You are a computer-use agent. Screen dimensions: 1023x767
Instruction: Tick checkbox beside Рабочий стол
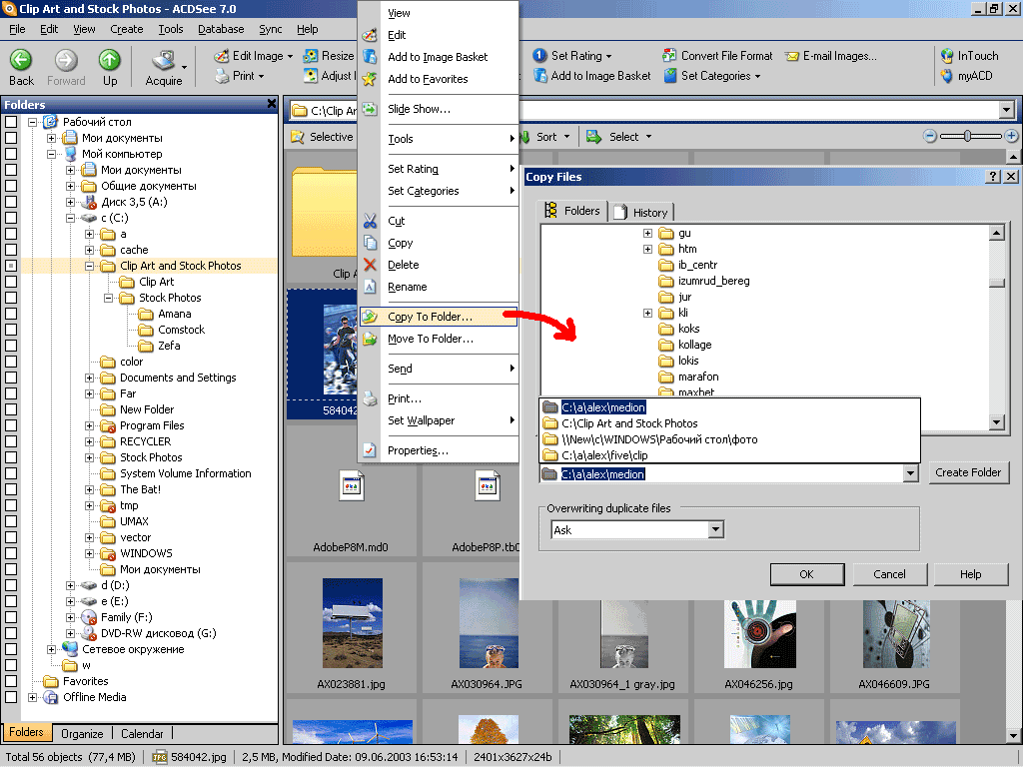click(11, 122)
